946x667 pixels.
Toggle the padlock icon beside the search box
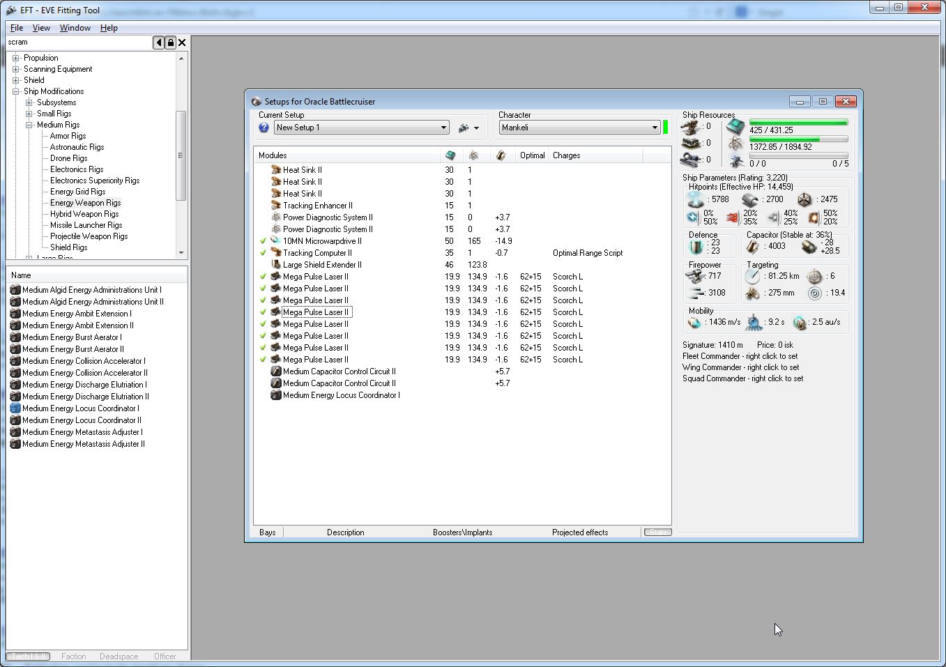170,43
